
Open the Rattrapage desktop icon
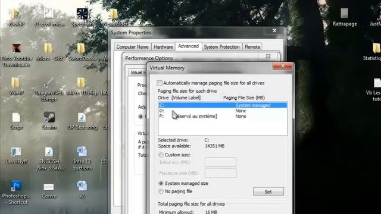(x=344, y=13)
